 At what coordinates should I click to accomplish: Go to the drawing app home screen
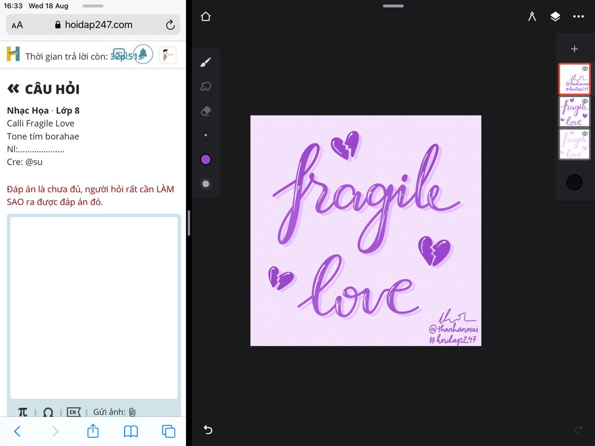click(206, 17)
